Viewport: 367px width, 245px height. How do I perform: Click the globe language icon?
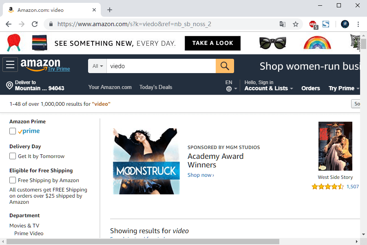[229, 89]
